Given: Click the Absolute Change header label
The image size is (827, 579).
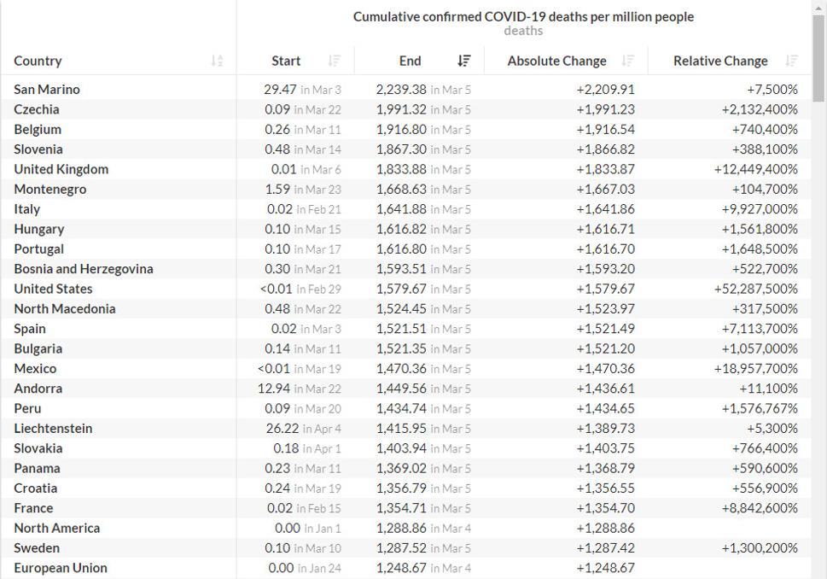Looking at the screenshot, I should tap(557, 61).
